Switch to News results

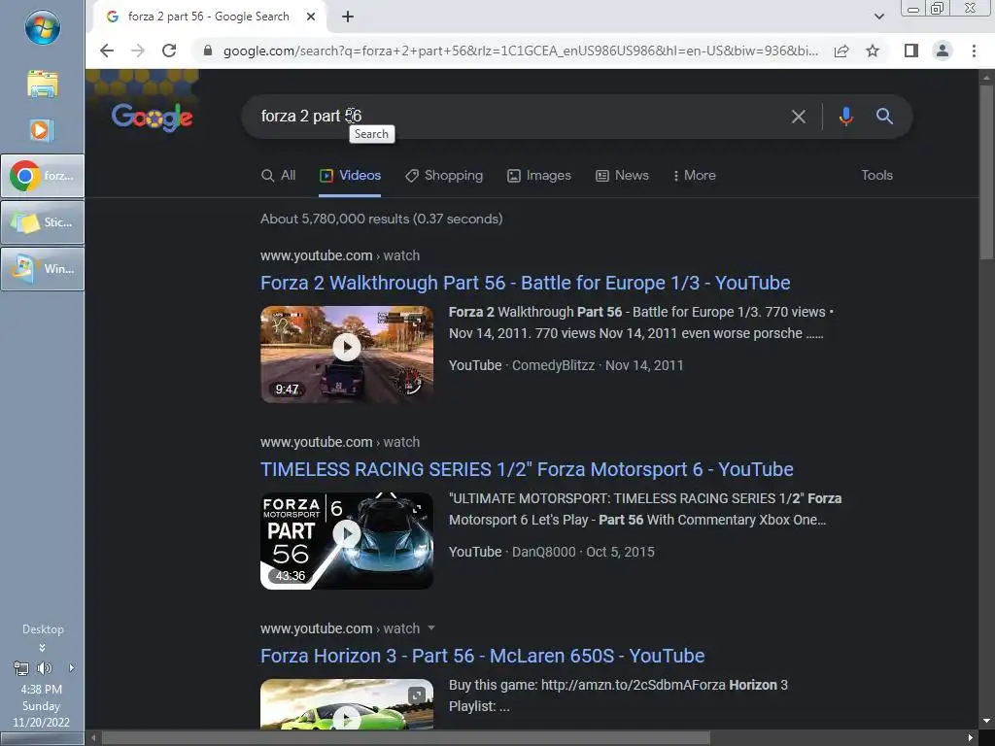click(x=623, y=175)
